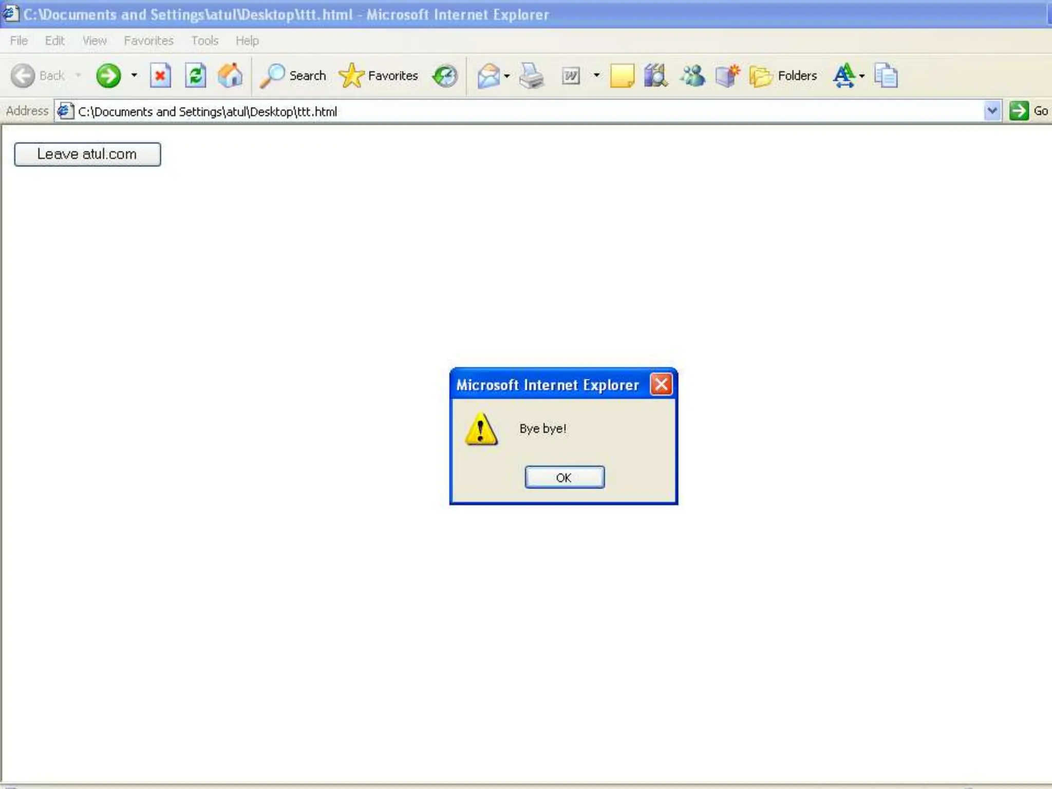Image resolution: width=1052 pixels, height=789 pixels.
Task: Click the Edit with Word icon
Action: coord(571,76)
